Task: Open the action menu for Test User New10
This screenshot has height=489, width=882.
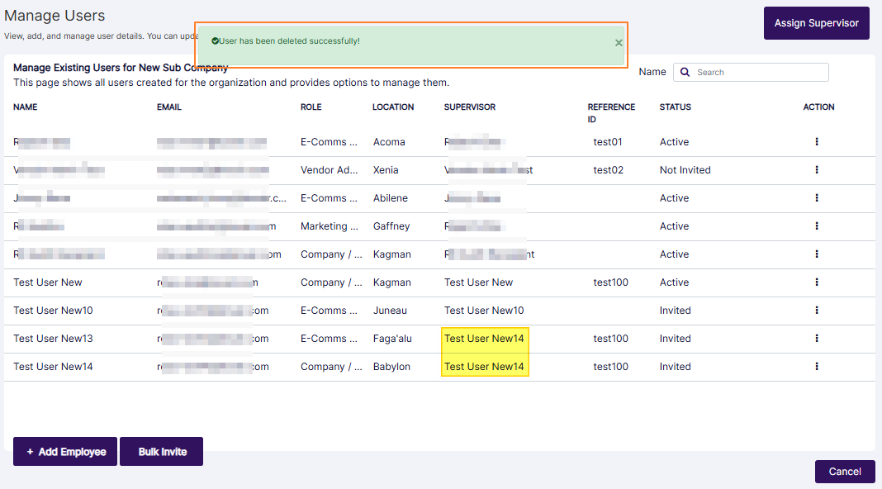Action: coord(816,310)
